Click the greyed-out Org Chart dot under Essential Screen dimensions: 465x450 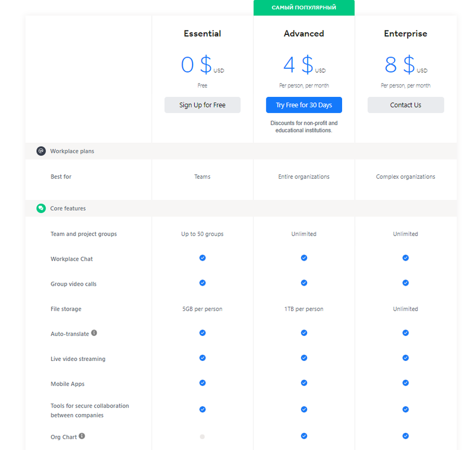point(203,437)
